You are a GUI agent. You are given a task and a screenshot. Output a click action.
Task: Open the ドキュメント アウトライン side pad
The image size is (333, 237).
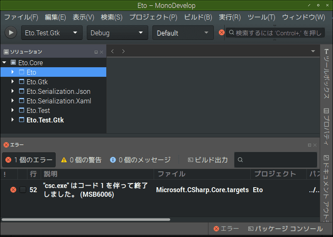click(x=326, y=188)
